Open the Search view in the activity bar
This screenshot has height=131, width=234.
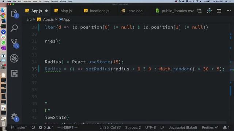click(x=14, y=28)
